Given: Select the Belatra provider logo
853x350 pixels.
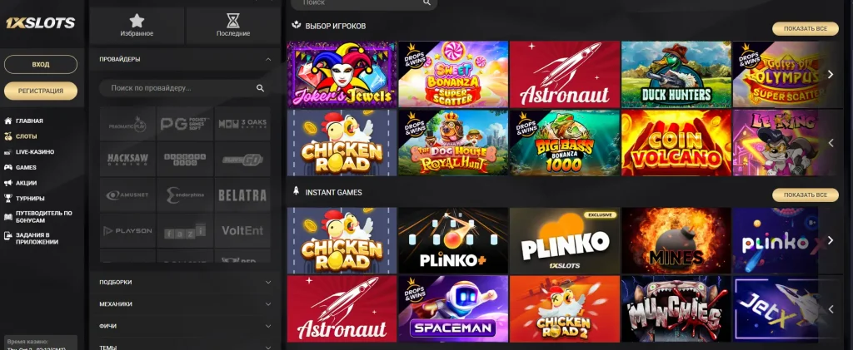Looking at the screenshot, I should (x=242, y=195).
